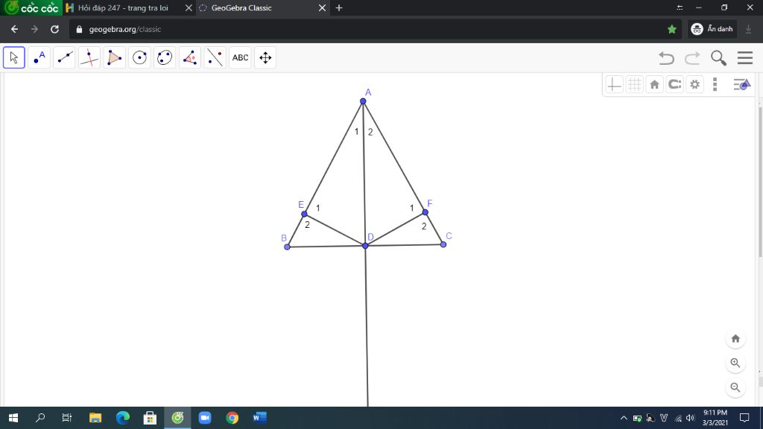Select point D on base BC
Image resolution: width=763 pixels, height=429 pixels.
click(x=365, y=246)
